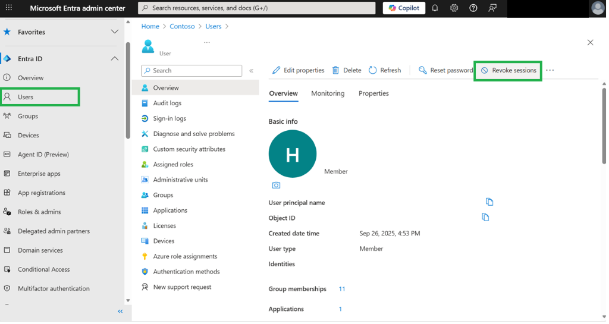Switch to the Properties tab
Viewport: 609px width, 324px height.
[x=373, y=93]
